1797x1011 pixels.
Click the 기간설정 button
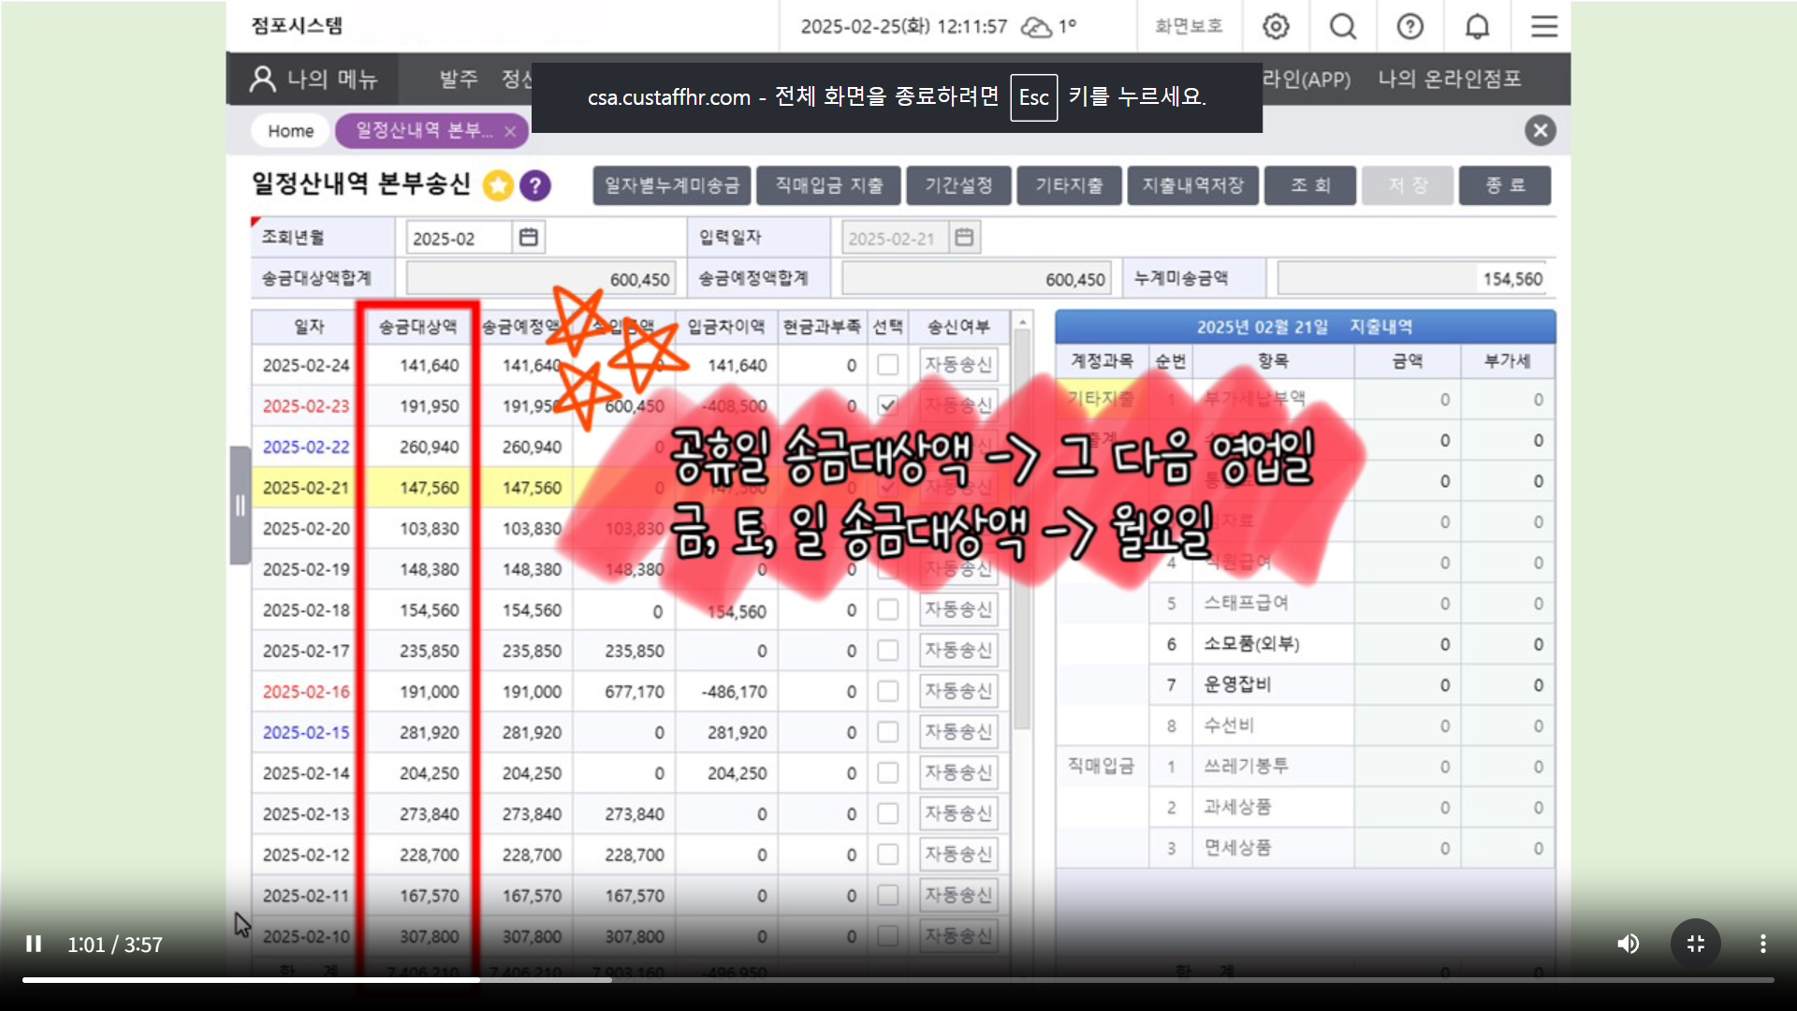958,185
